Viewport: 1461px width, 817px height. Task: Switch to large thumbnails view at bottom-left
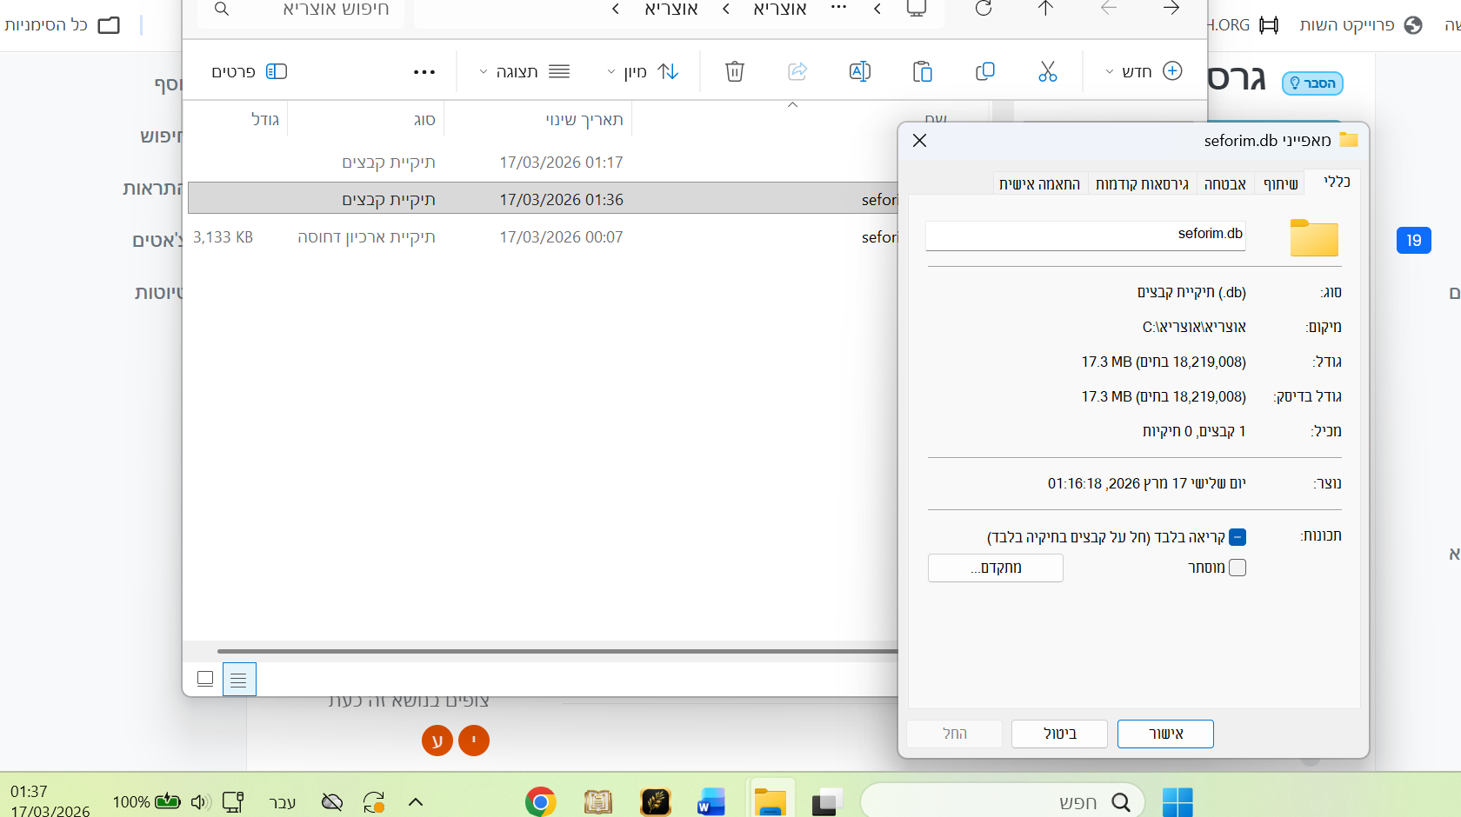click(205, 679)
